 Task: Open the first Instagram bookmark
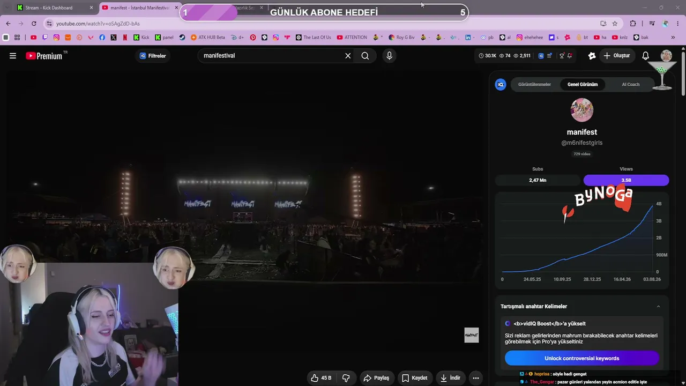pos(56,38)
